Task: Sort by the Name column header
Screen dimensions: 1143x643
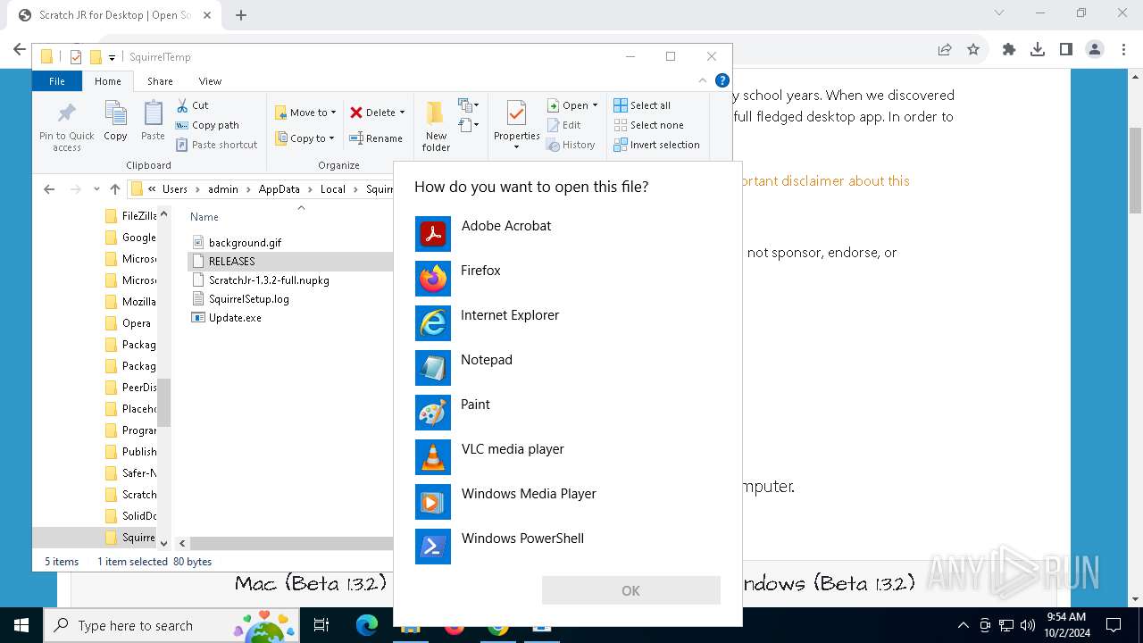Action: click(x=204, y=217)
